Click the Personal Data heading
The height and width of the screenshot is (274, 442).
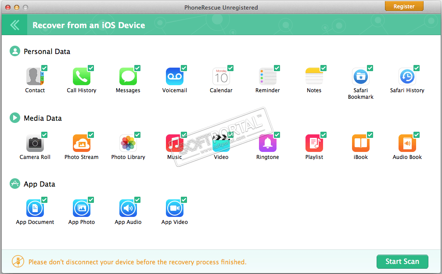pyautogui.click(x=47, y=51)
